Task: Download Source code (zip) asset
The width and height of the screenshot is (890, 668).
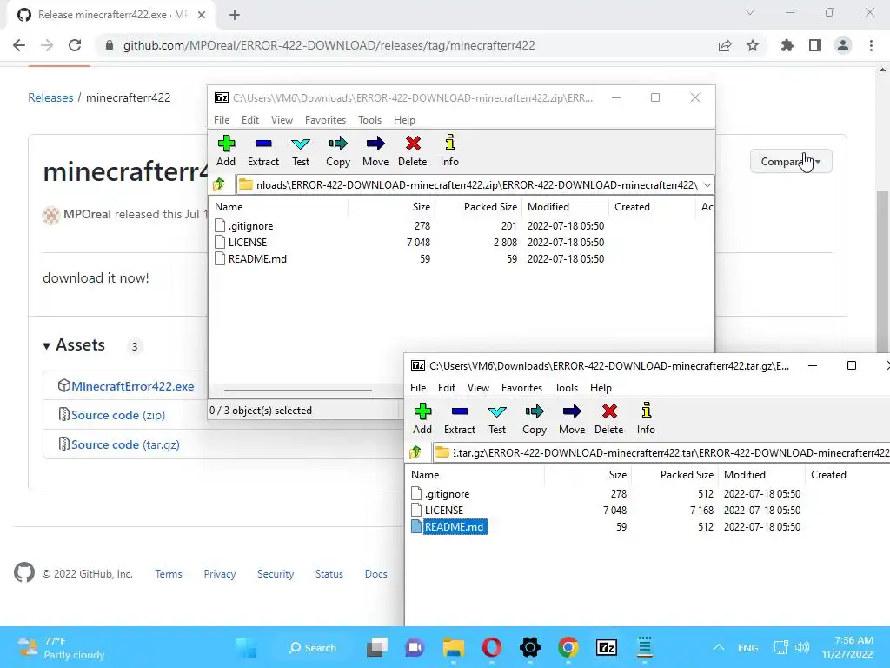Action: pyautogui.click(x=118, y=415)
